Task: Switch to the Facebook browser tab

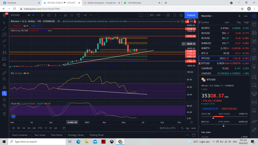Action: pos(21,3)
